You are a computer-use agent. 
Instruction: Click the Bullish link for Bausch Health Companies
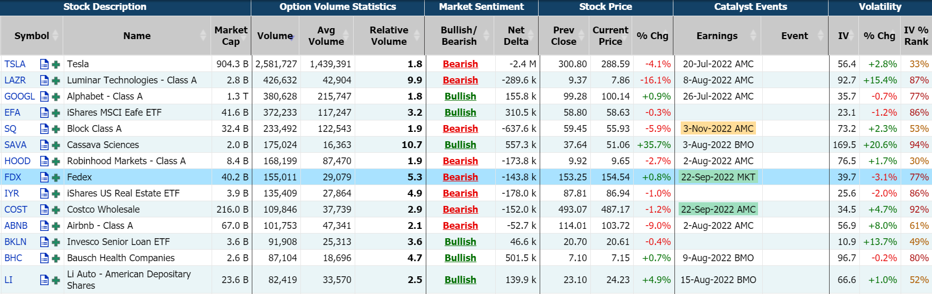click(x=460, y=258)
